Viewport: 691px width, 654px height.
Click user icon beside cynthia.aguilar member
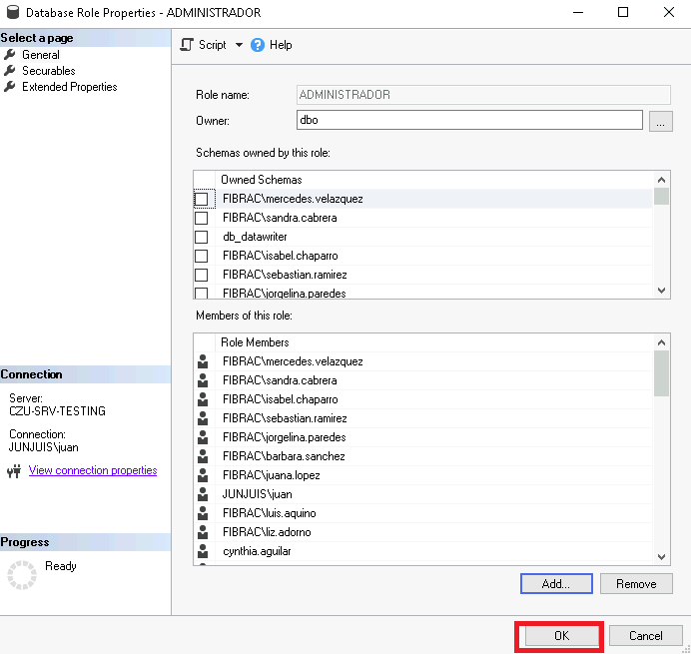(x=203, y=551)
